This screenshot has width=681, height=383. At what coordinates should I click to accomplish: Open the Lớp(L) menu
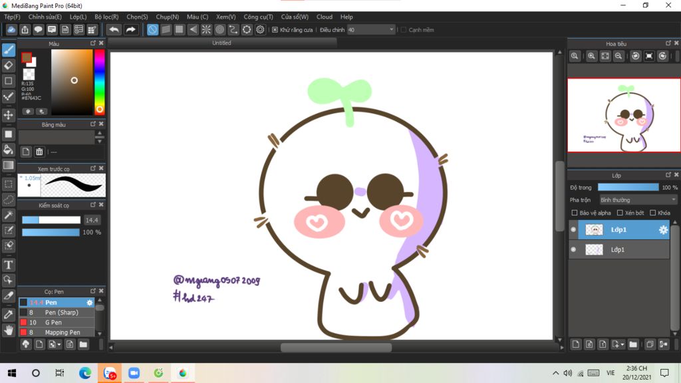tap(78, 17)
